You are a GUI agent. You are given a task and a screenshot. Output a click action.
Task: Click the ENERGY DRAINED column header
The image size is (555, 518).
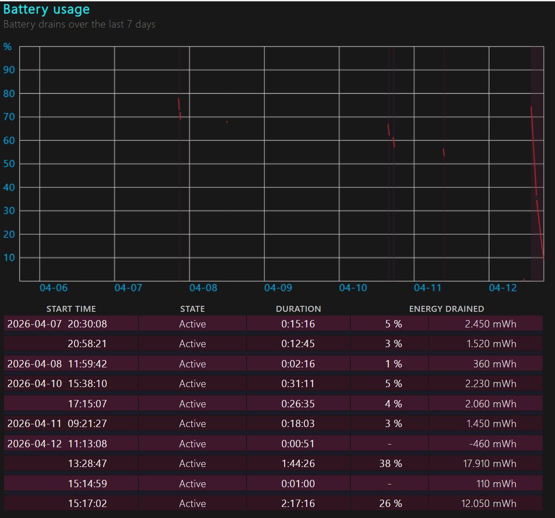point(446,309)
